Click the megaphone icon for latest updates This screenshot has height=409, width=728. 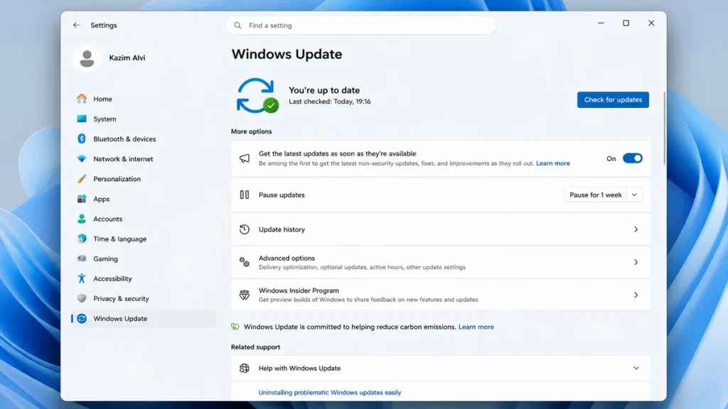[x=245, y=158]
